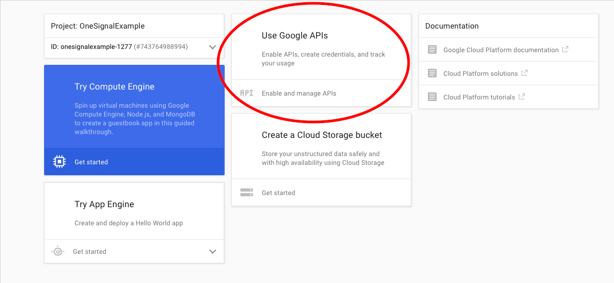Open Cloud Platform solutions link
The height and width of the screenshot is (283, 614).
481,74
